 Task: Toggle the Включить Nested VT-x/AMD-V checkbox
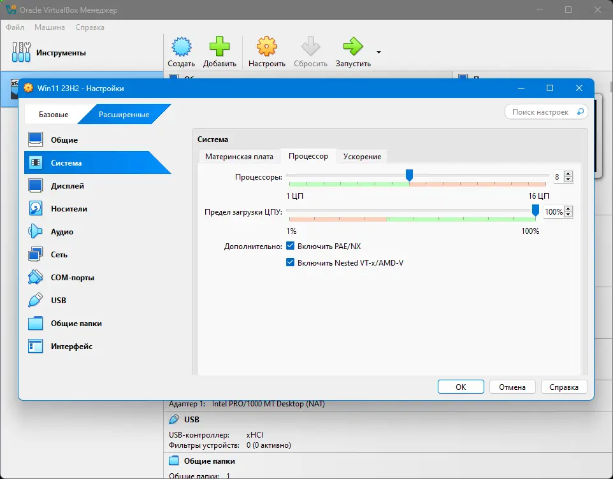pos(290,262)
